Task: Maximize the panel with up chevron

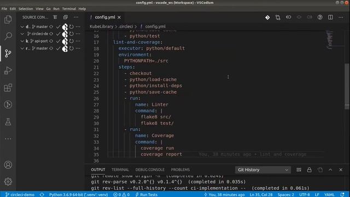Action: (330, 170)
